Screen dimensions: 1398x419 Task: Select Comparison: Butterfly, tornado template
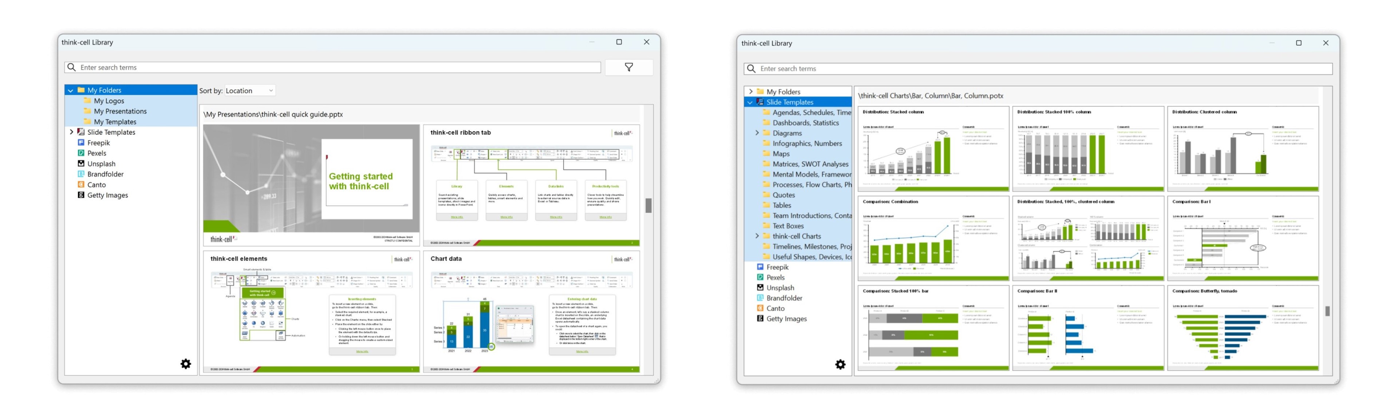click(1243, 327)
